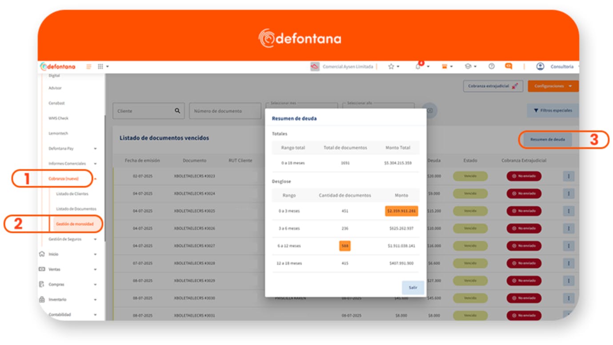Click the Número de documento field
This screenshot has height=345, width=613.
[225, 111]
